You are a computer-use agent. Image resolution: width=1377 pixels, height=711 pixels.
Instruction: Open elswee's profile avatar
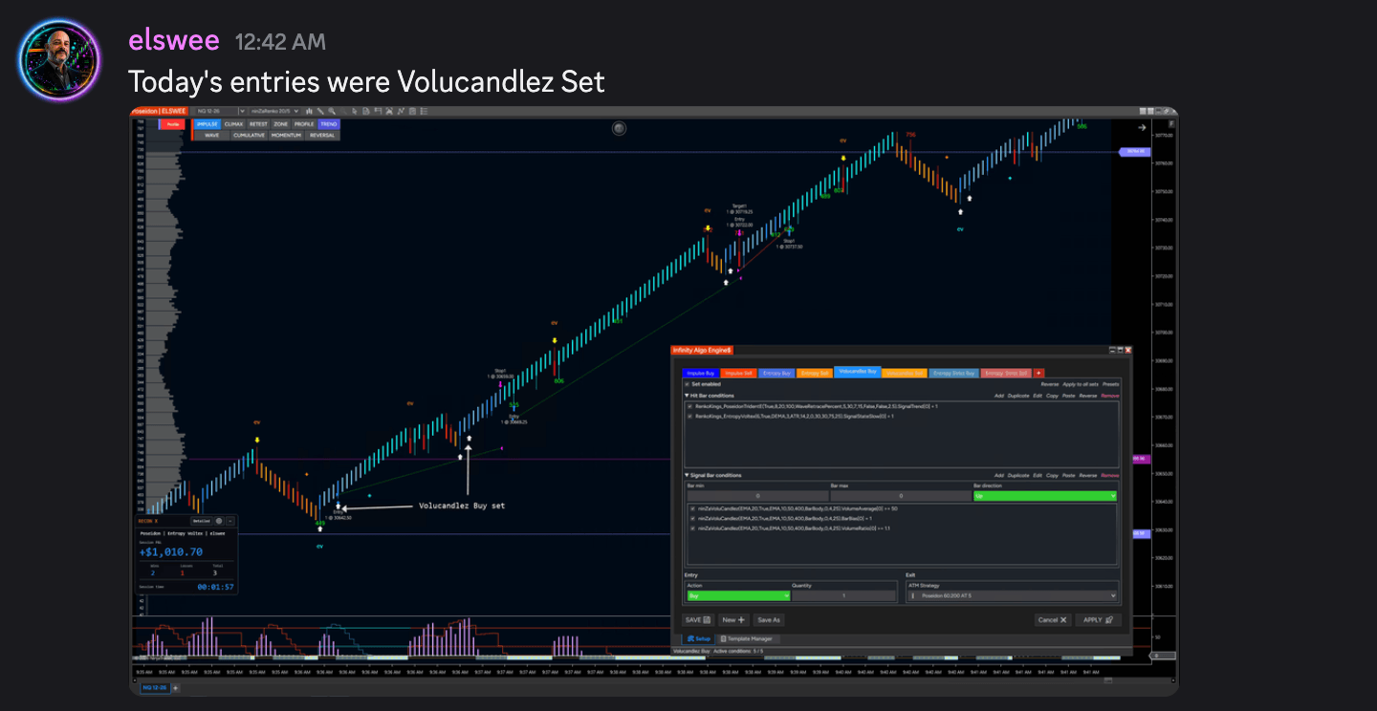pyautogui.click(x=58, y=59)
